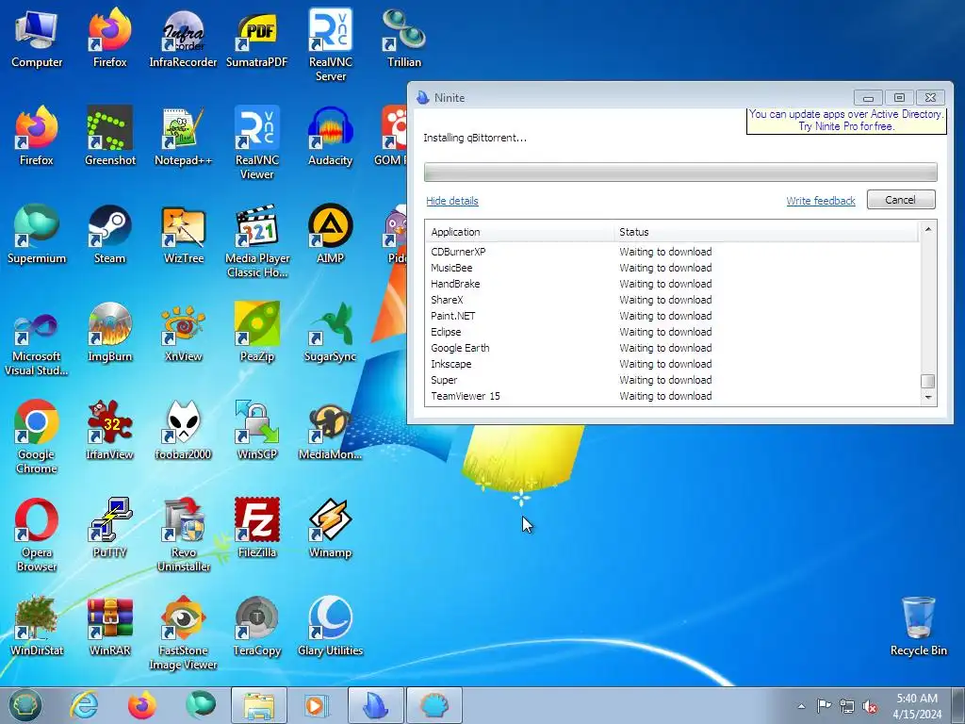Image resolution: width=965 pixels, height=724 pixels.
Task: Select the ShareX list row
Action: point(673,300)
